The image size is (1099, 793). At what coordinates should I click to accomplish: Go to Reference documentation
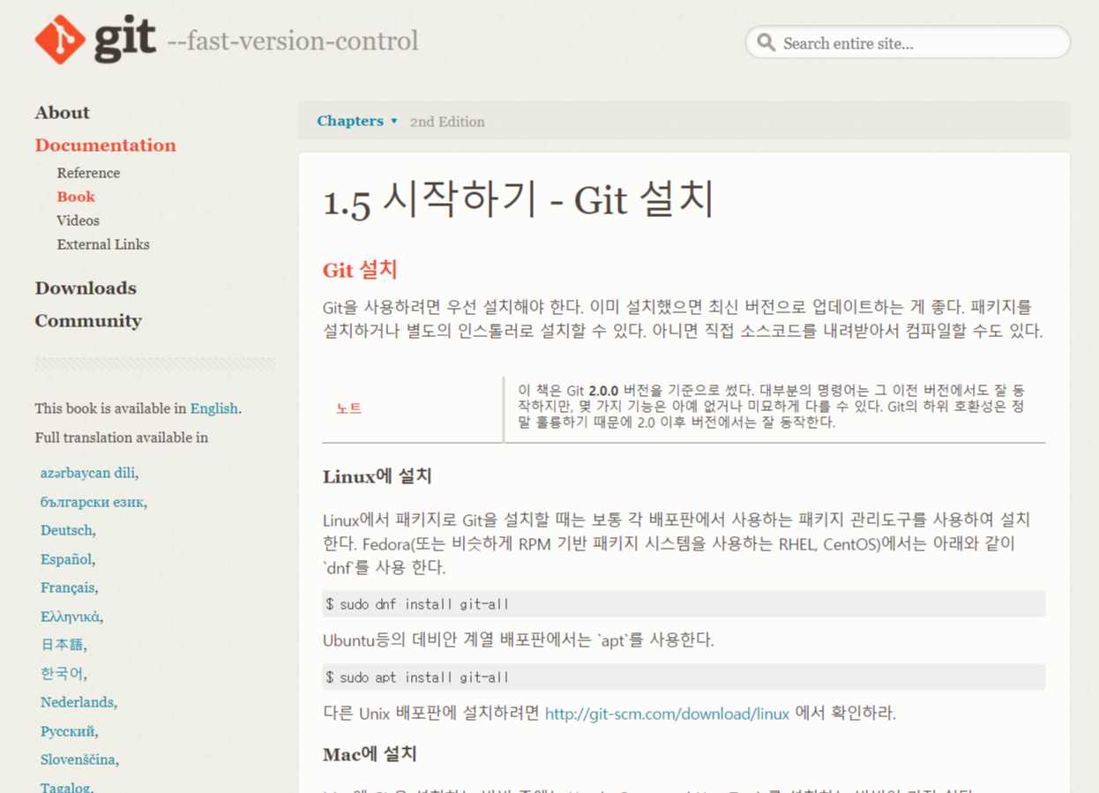tap(88, 173)
